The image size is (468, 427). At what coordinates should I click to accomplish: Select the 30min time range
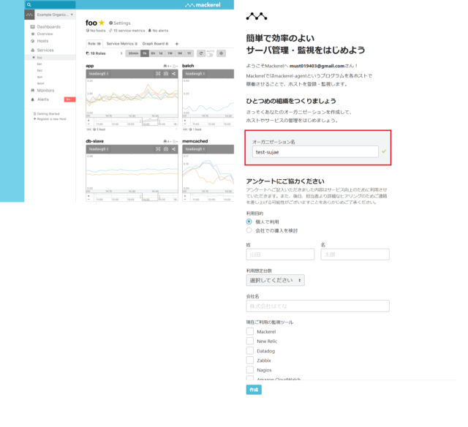point(133,53)
